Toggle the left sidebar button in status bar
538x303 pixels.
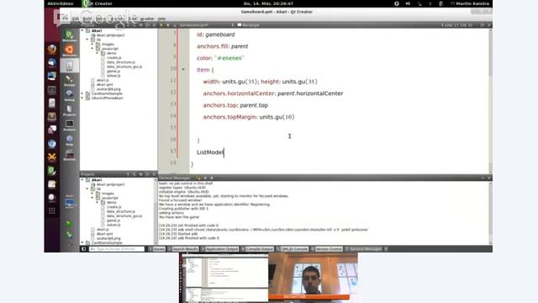tap(84, 249)
